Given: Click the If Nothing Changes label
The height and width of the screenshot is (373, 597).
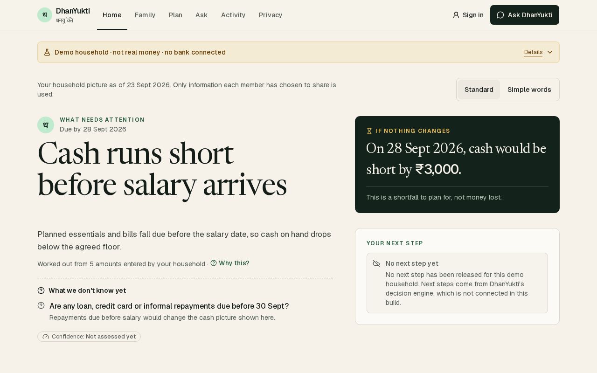Looking at the screenshot, I should 413,131.
